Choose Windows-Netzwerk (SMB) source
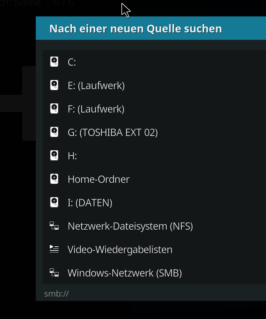Viewport: 266px width, 319px height. tap(154, 272)
